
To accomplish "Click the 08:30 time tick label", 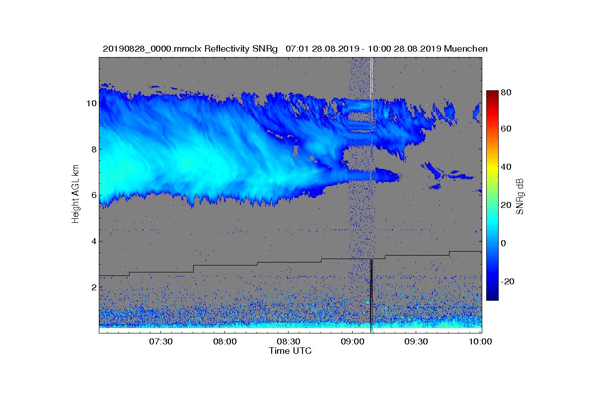I will (x=289, y=341).
